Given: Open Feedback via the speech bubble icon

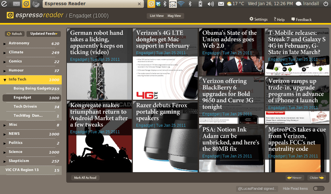Looking at the screenshot, I should click(x=293, y=19).
